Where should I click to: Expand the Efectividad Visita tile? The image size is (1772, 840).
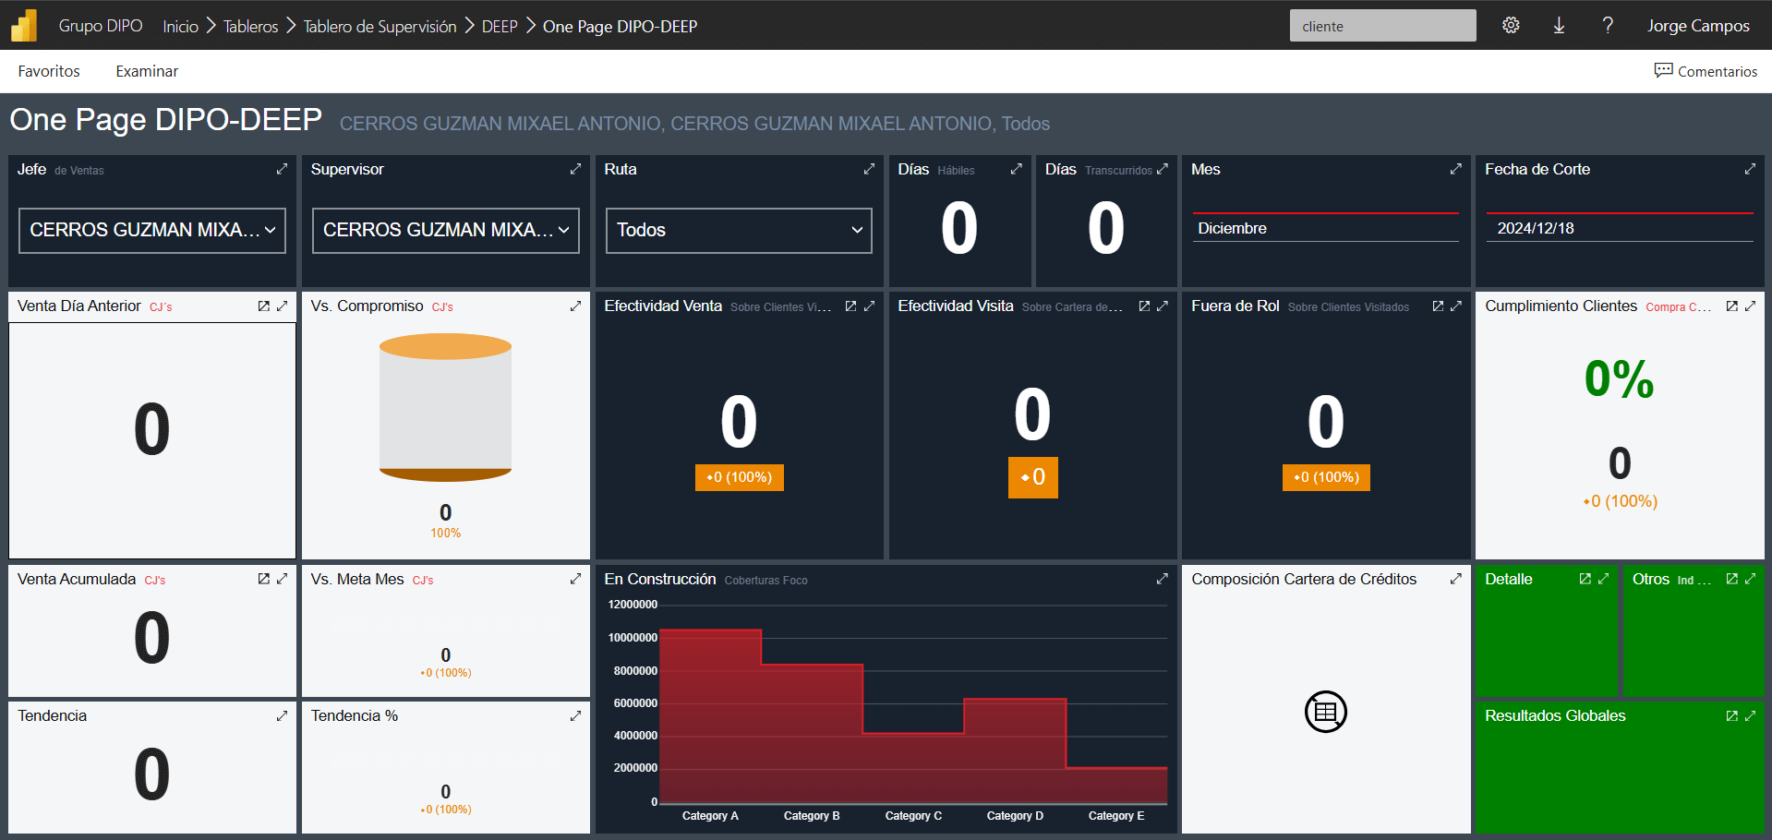click(x=1163, y=306)
